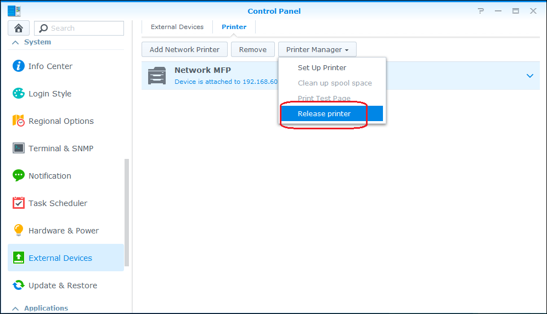Select Release printer menu item
The height and width of the screenshot is (314, 547).
pos(332,113)
